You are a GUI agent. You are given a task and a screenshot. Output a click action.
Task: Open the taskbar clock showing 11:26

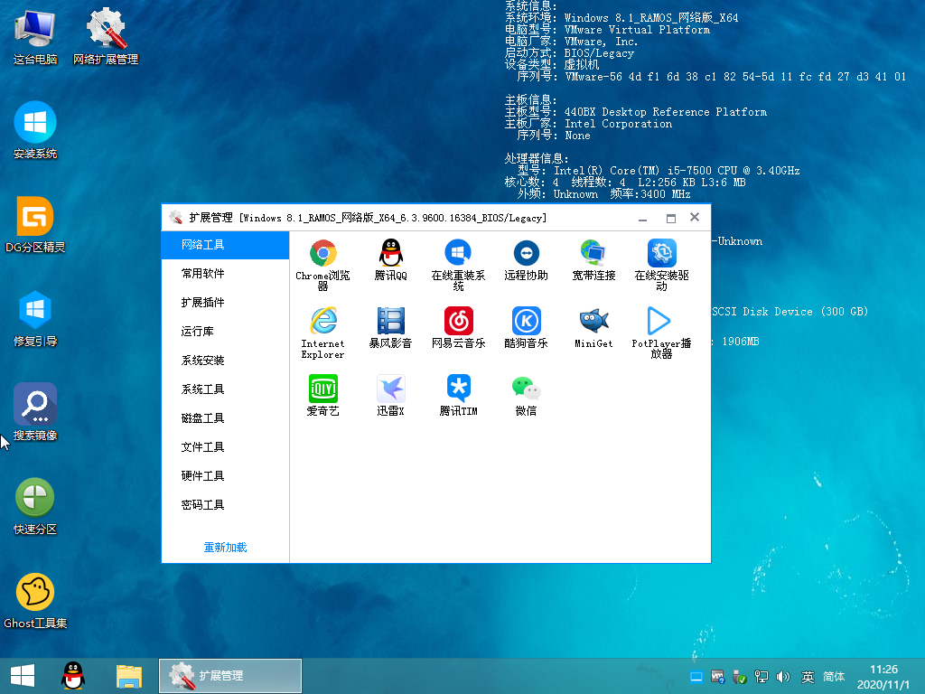883,677
